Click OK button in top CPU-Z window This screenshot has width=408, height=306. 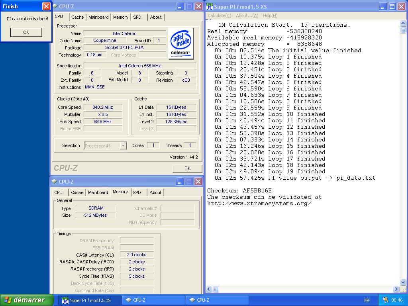coord(187,169)
